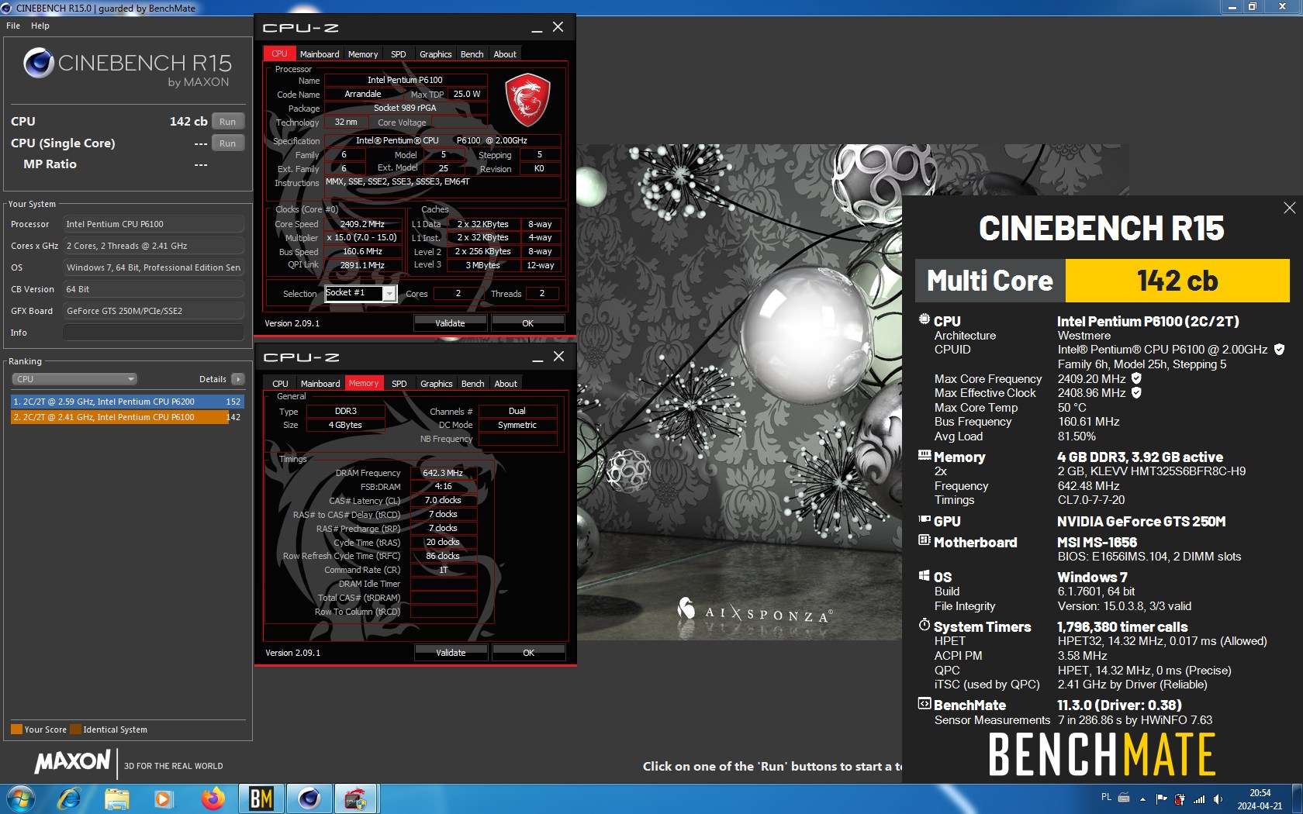Click the Core Speed value 2409.2 MHz
The height and width of the screenshot is (814, 1303).
(362, 224)
